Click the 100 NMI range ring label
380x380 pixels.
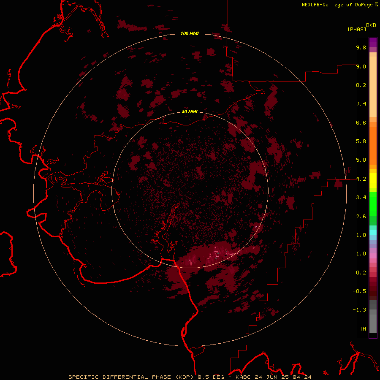(190, 33)
